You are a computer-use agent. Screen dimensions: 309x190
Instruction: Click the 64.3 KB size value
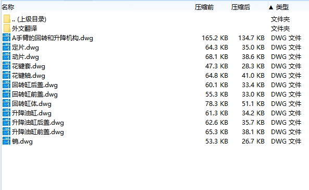(x=217, y=47)
